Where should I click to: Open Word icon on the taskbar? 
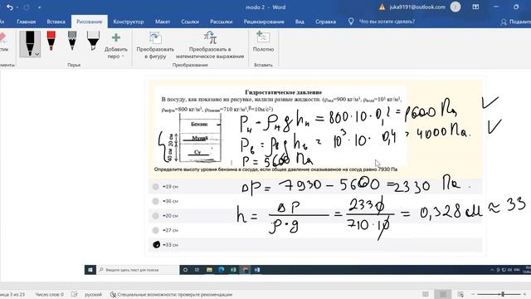[x=257, y=270]
